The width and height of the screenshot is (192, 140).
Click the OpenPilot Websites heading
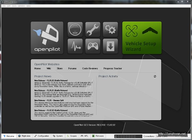47,64
